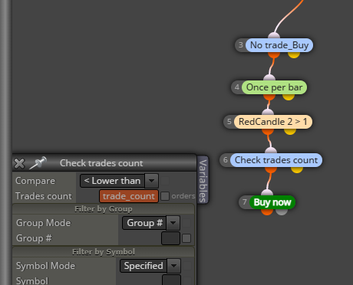Click block number 7 label
The width and height of the screenshot is (353, 285).
[245, 202]
